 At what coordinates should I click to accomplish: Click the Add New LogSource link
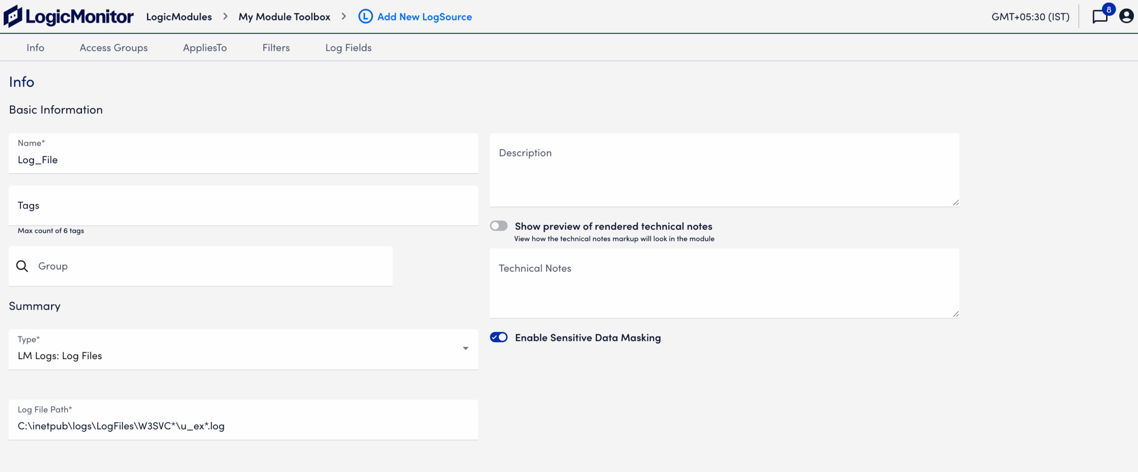(x=424, y=16)
